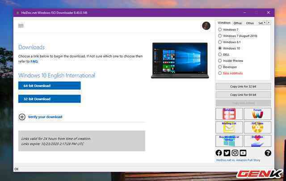Click the Windows 10 laptop image
Viewport: 286px width, 181px height.
[180, 60]
